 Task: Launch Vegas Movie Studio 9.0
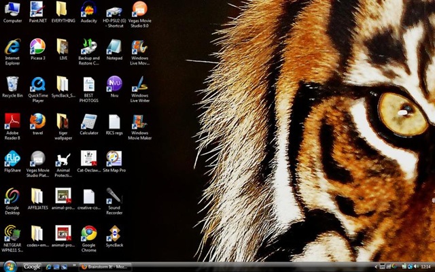click(x=140, y=15)
